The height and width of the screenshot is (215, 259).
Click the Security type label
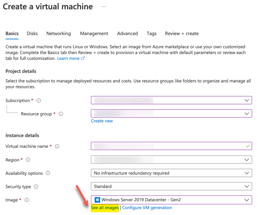click(18, 187)
